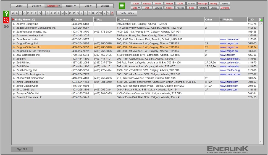Viewport: 268px width, 155px height.
Task: Open the www.zirco.com website link
Action: [x=229, y=90]
